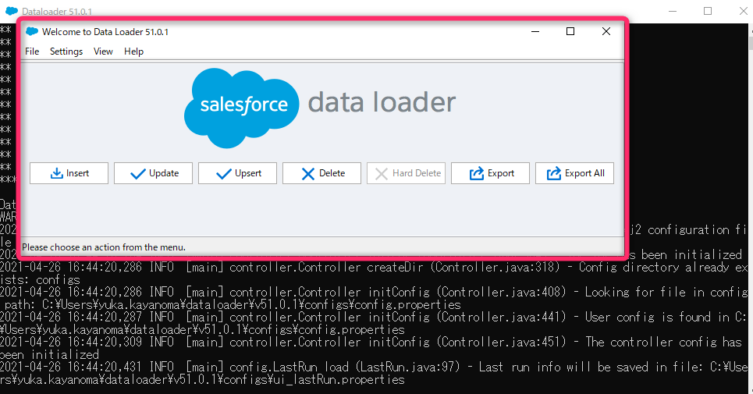Maximize the Dataloader console window
753x394 pixels.
click(708, 11)
